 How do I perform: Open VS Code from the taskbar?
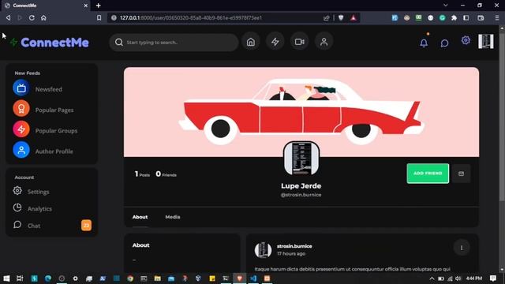pyautogui.click(x=253, y=278)
